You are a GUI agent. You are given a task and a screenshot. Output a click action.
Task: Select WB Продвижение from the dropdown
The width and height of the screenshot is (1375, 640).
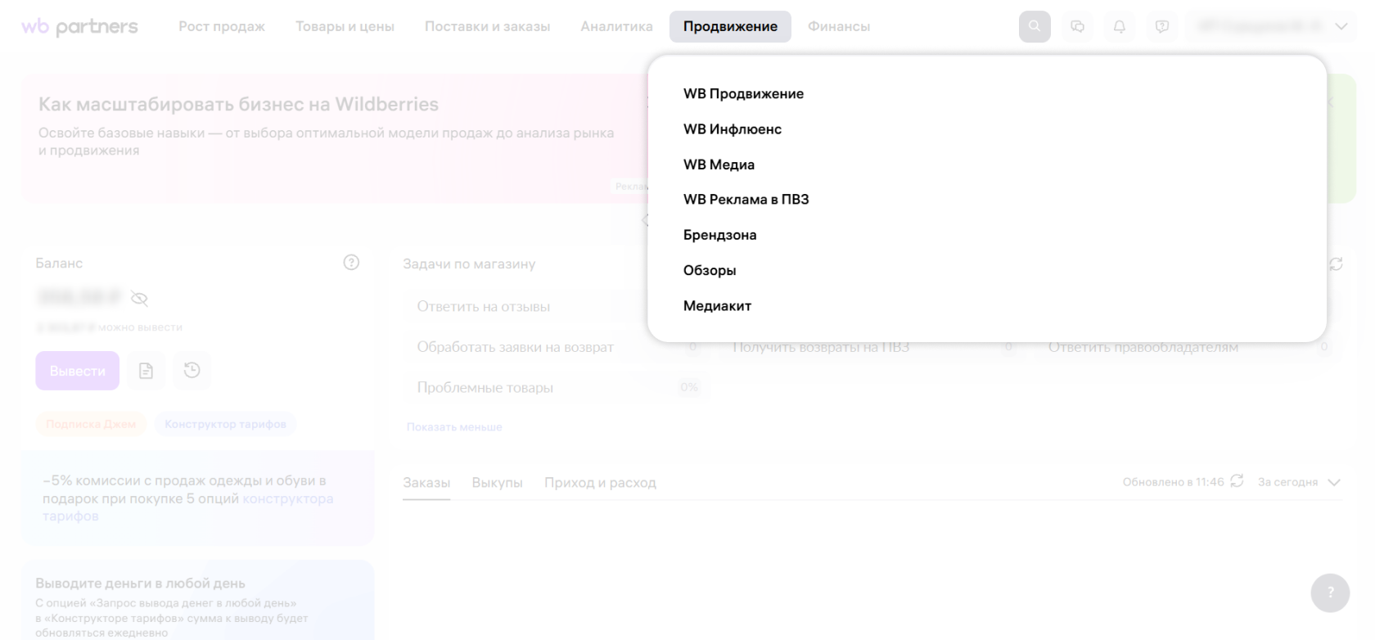pyautogui.click(x=743, y=93)
